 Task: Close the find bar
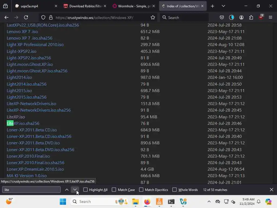pos(272,190)
